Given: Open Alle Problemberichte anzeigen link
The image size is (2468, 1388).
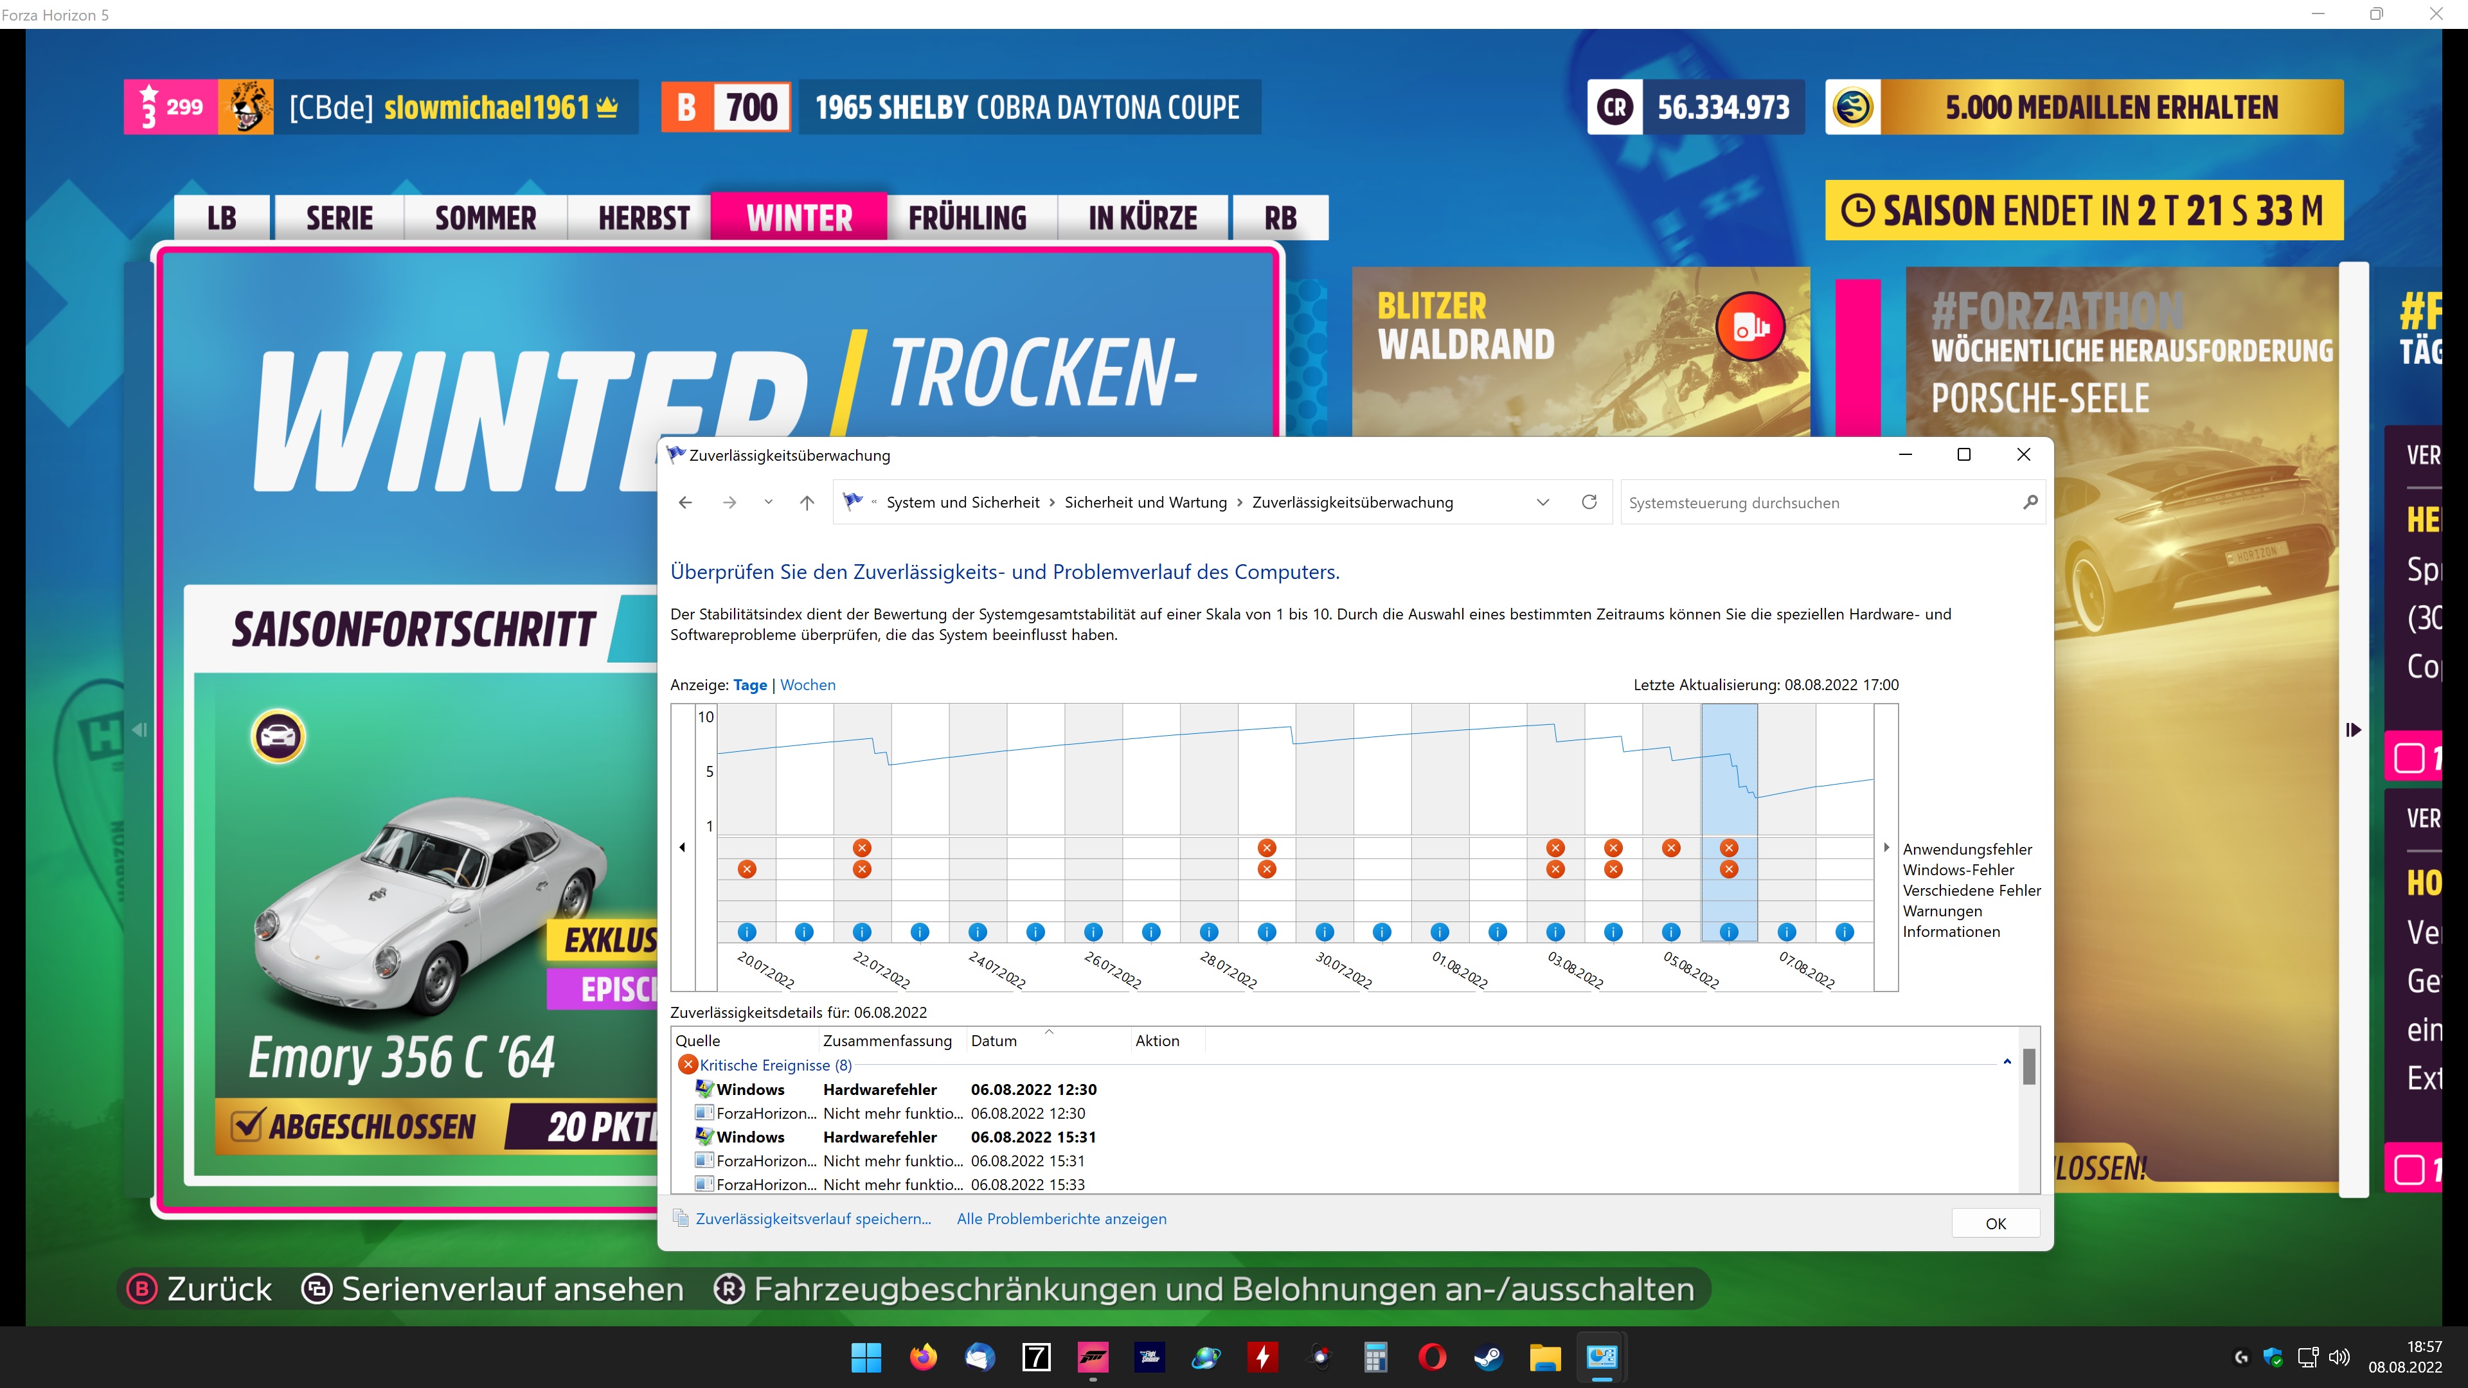Looking at the screenshot, I should point(1060,1218).
